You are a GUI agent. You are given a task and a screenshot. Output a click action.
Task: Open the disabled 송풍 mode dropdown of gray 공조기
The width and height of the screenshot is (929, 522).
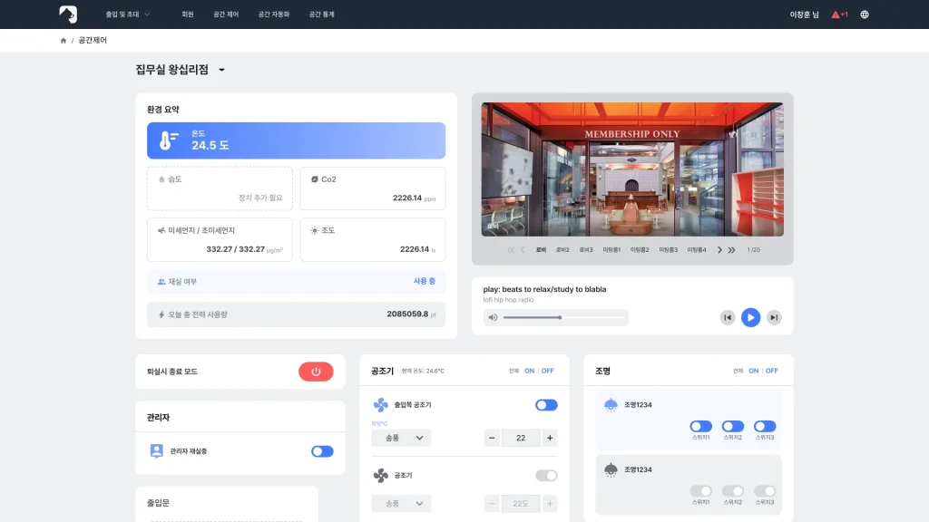tap(401, 504)
